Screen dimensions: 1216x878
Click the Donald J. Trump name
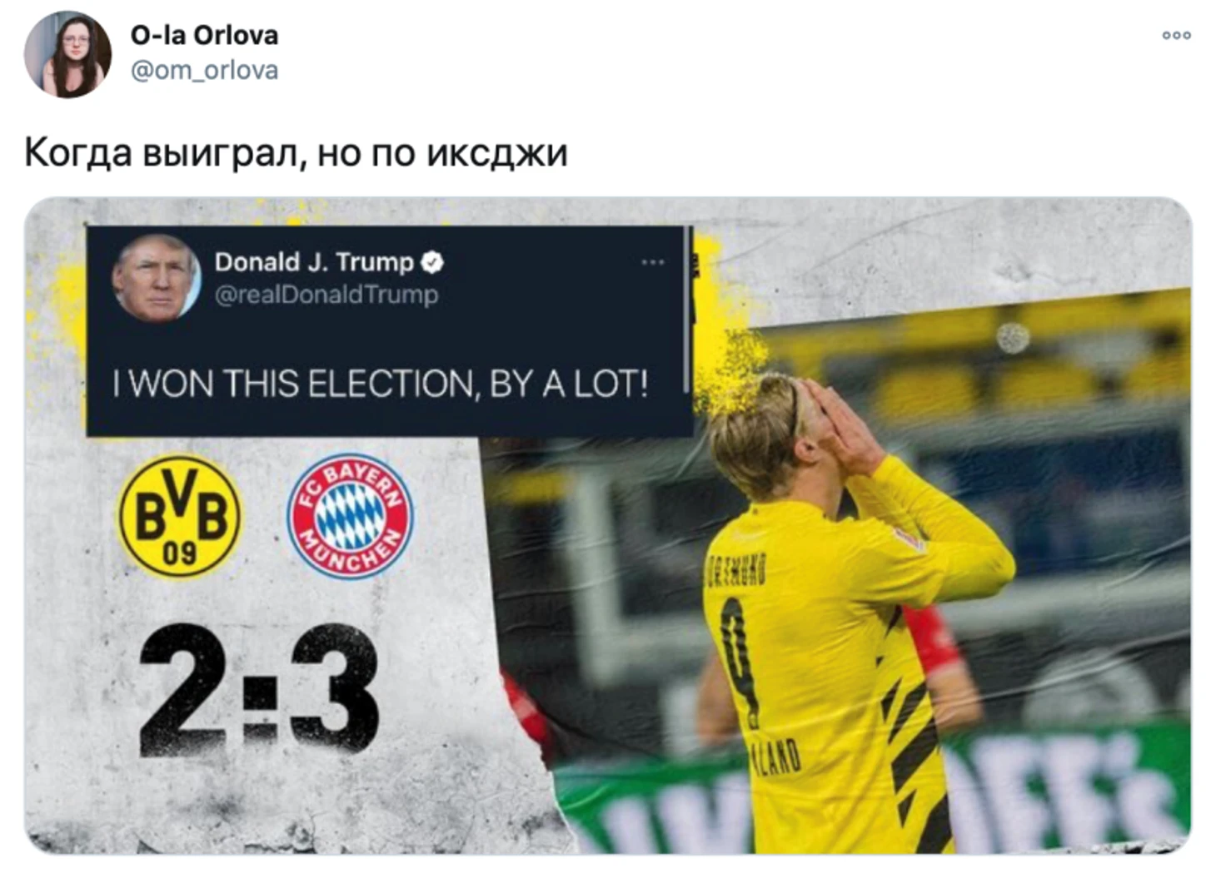(x=314, y=262)
